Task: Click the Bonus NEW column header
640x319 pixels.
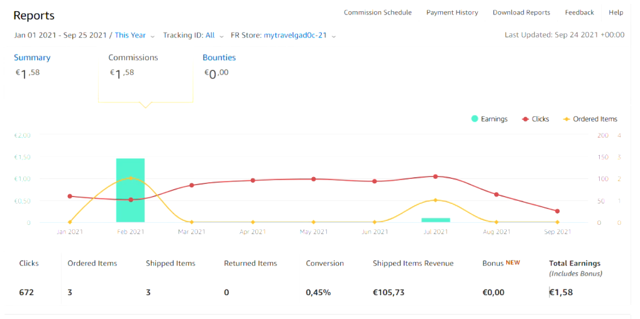Action: (x=501, y=263)
